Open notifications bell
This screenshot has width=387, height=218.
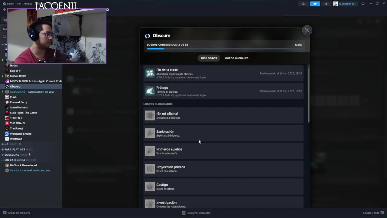pyautogui.click(x=326, y=4)
